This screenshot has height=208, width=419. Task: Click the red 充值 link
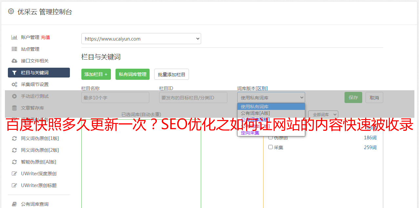[45, 37]
